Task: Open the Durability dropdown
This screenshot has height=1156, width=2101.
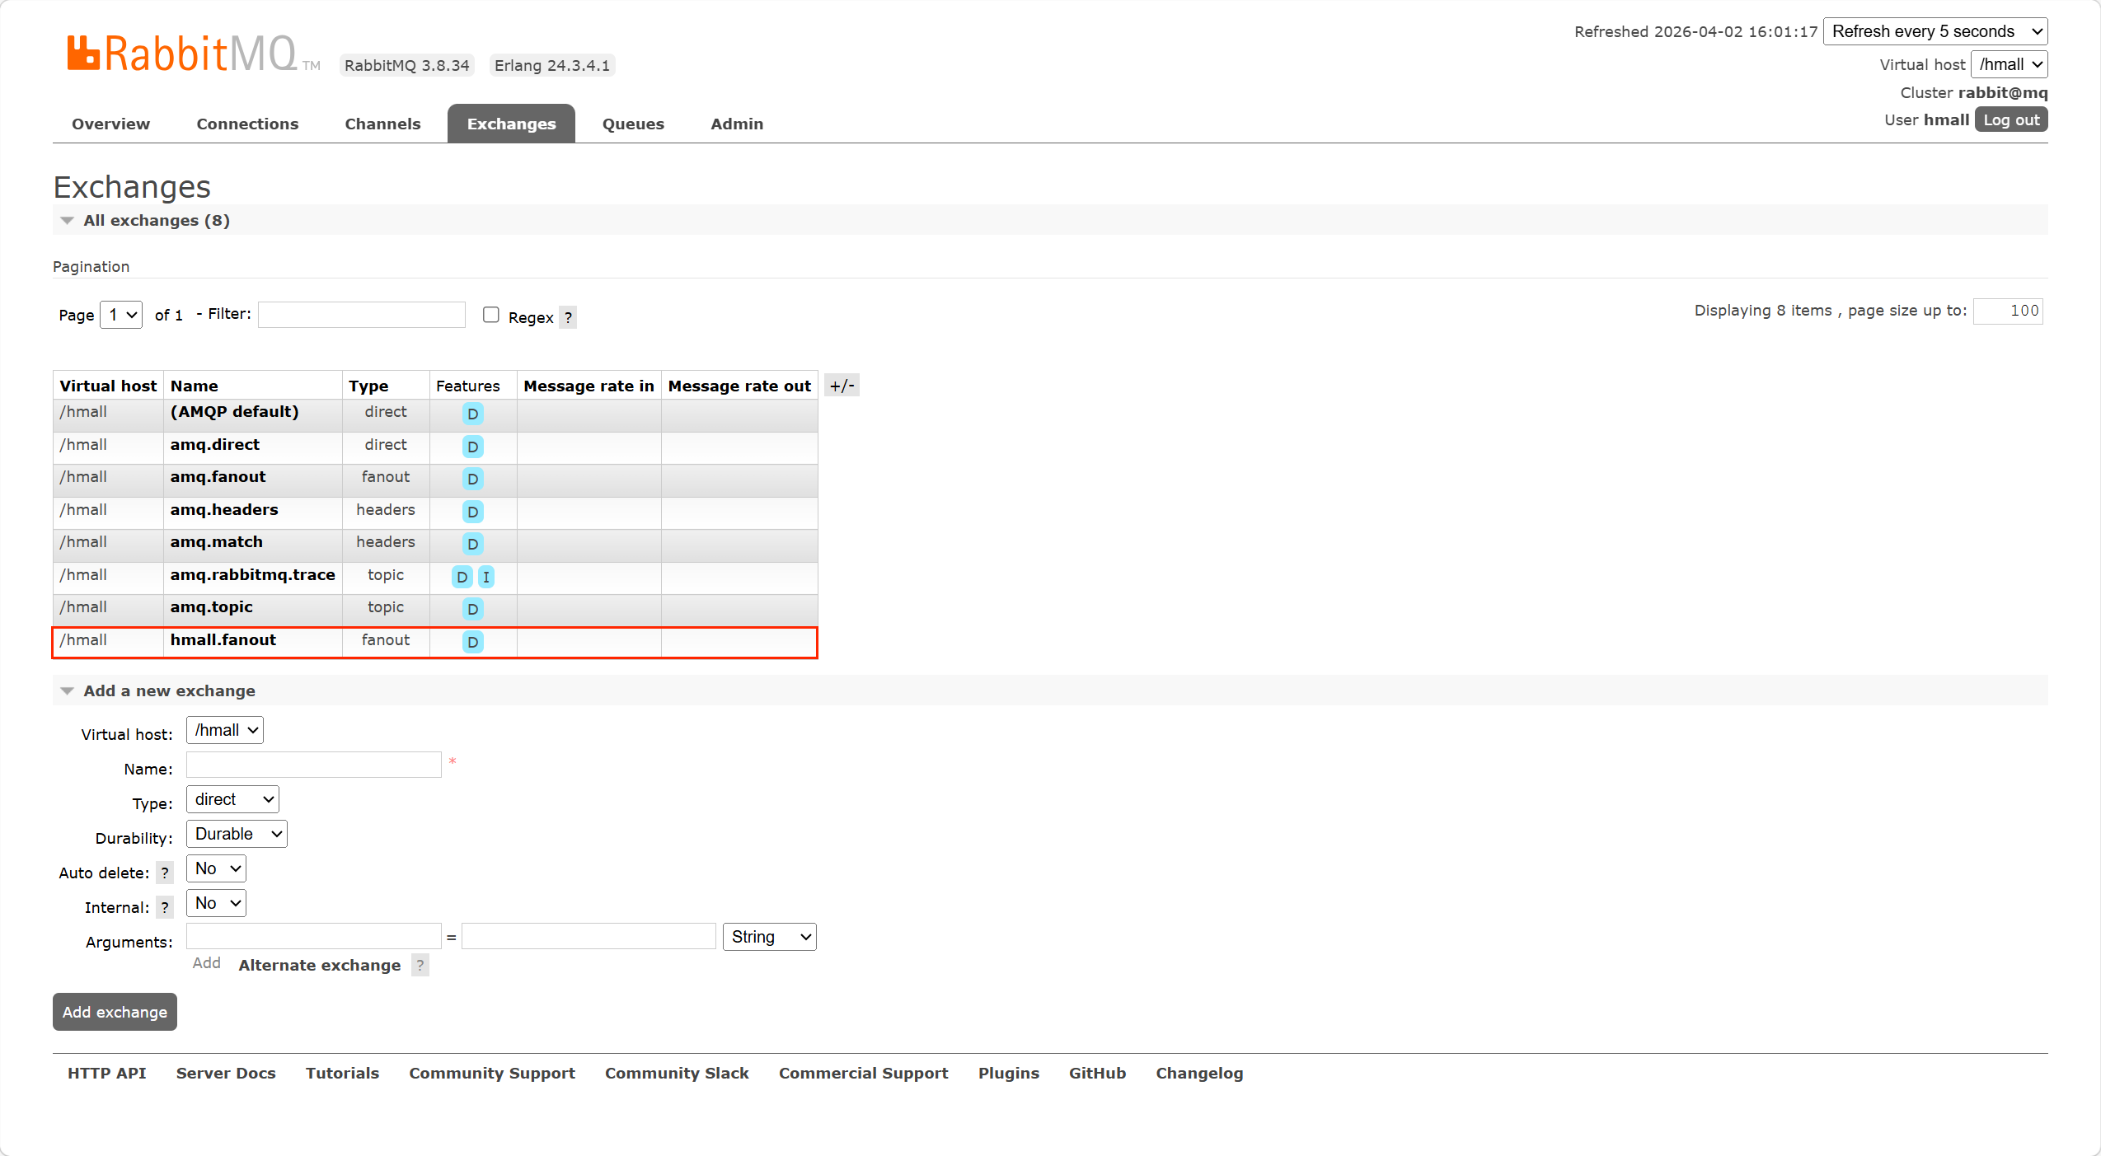Action: tap(237, 834)
